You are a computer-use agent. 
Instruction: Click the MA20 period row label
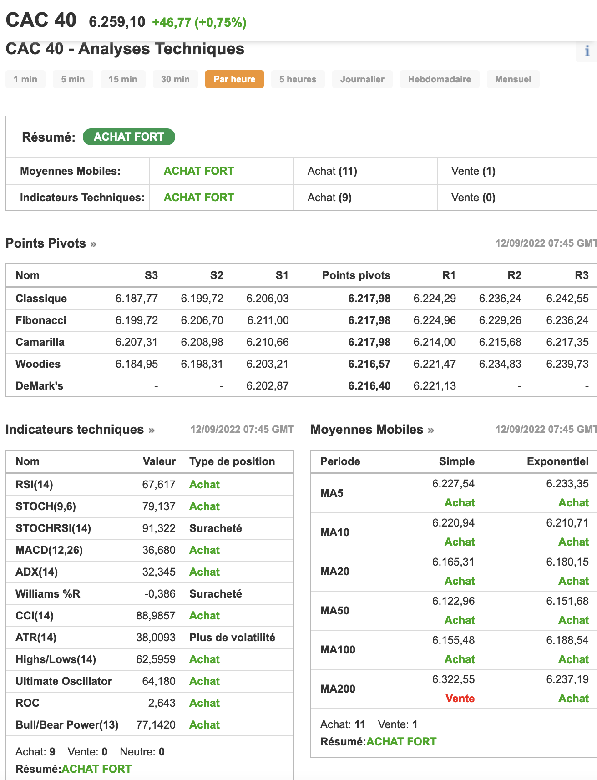(334, 572)
